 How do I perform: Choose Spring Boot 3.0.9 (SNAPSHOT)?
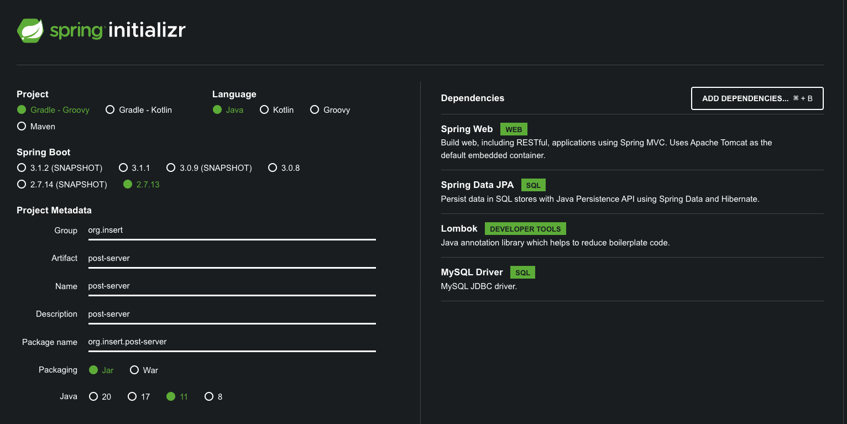(209, 168)
